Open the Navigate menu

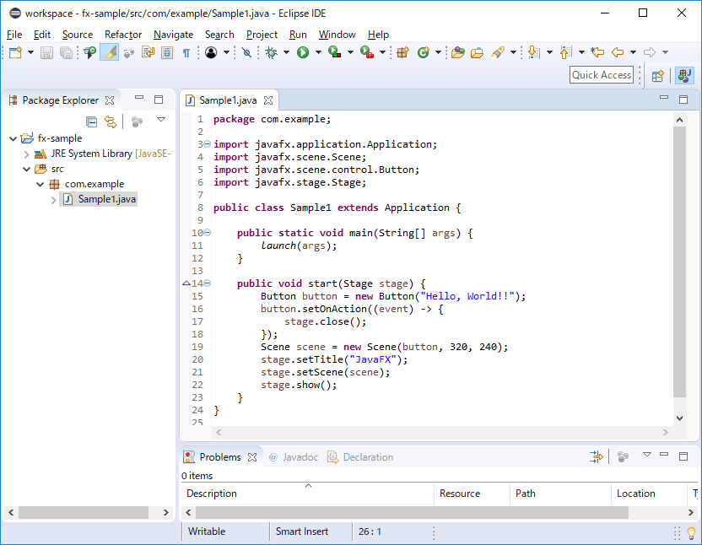click(173, 35)
